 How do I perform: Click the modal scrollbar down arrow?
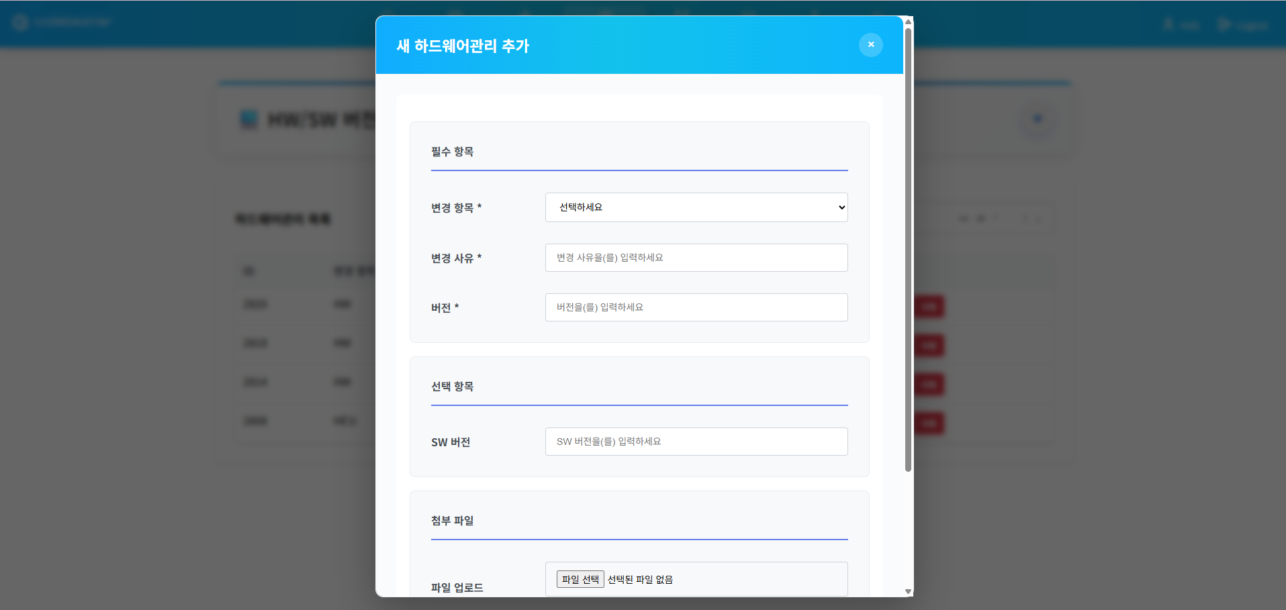click(909, 592)
